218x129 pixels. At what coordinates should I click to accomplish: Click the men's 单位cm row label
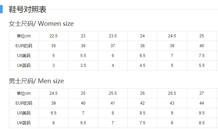pyautogui.click(x=24, y=93)
